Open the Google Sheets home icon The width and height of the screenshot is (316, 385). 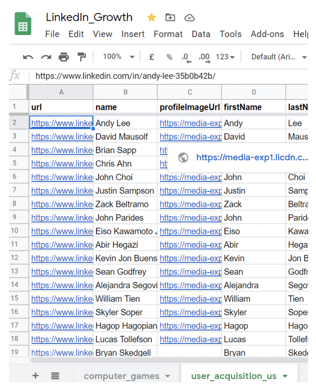click(x=23, y=24)
